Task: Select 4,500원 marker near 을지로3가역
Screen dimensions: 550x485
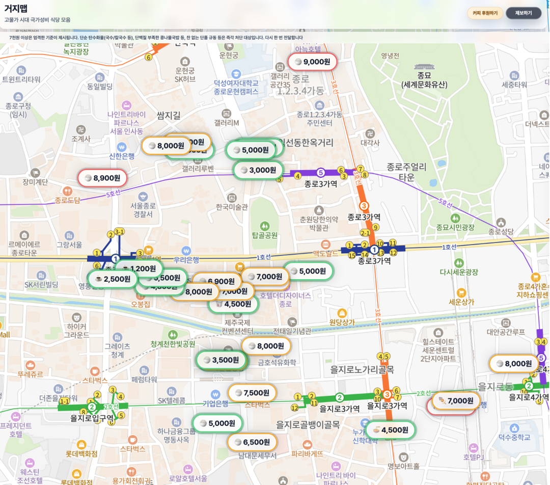Action: point(390,430)
